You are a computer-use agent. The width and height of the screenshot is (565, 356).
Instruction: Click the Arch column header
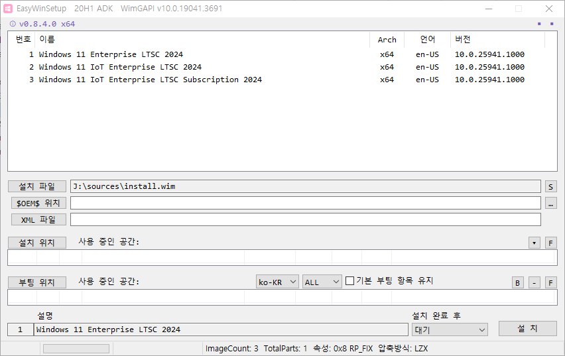tap(387, 40)
